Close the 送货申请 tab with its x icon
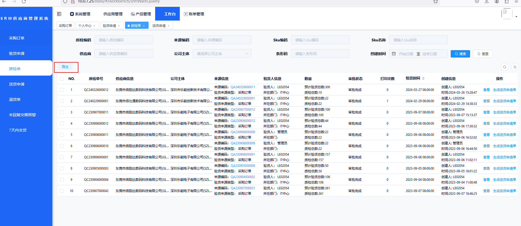 (169, 26)
